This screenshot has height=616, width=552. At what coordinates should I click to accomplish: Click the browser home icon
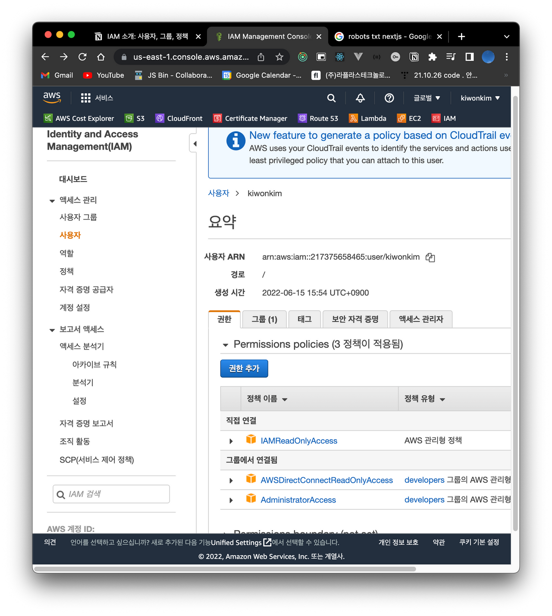coord(101,57)
